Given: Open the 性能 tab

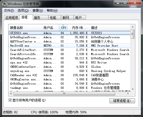Looking at the screenshot, I should tap(55, 18).
